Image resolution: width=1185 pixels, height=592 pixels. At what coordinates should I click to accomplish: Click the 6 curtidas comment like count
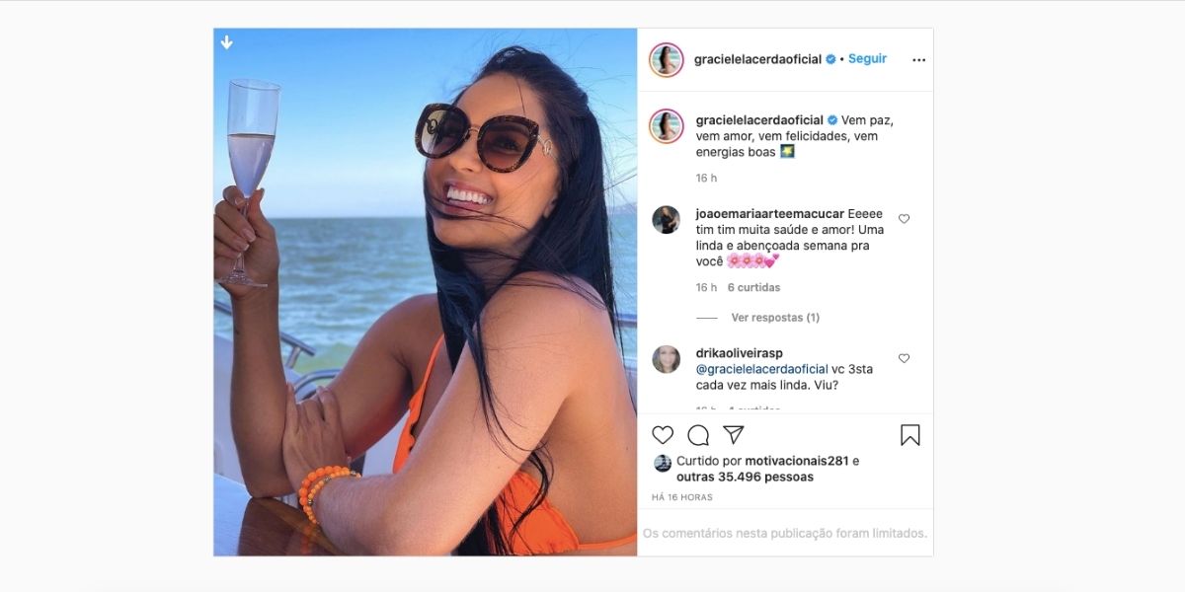tap(753, 288)
